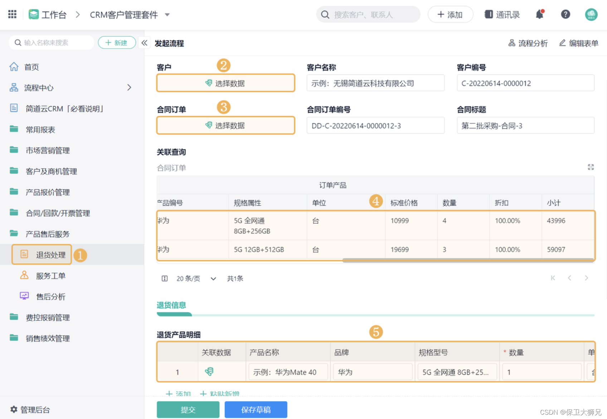Click the 关联数据 icon in row 1

click(209, 372)
